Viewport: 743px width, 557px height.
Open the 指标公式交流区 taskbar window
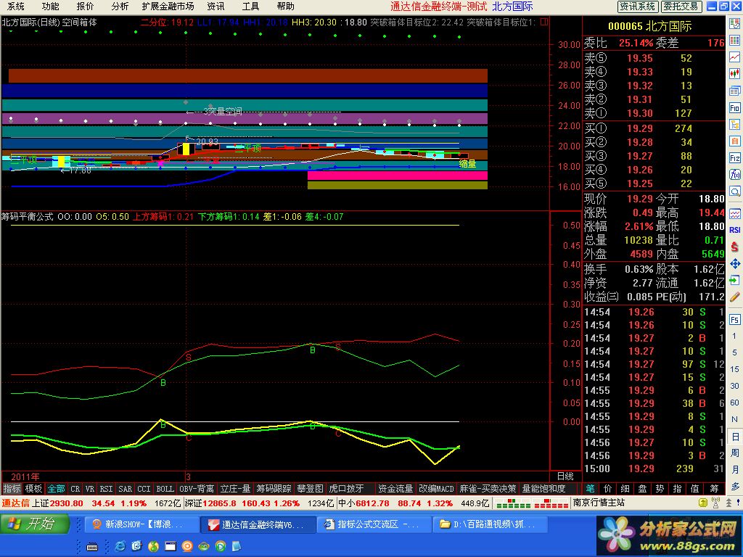pos(374,524)
